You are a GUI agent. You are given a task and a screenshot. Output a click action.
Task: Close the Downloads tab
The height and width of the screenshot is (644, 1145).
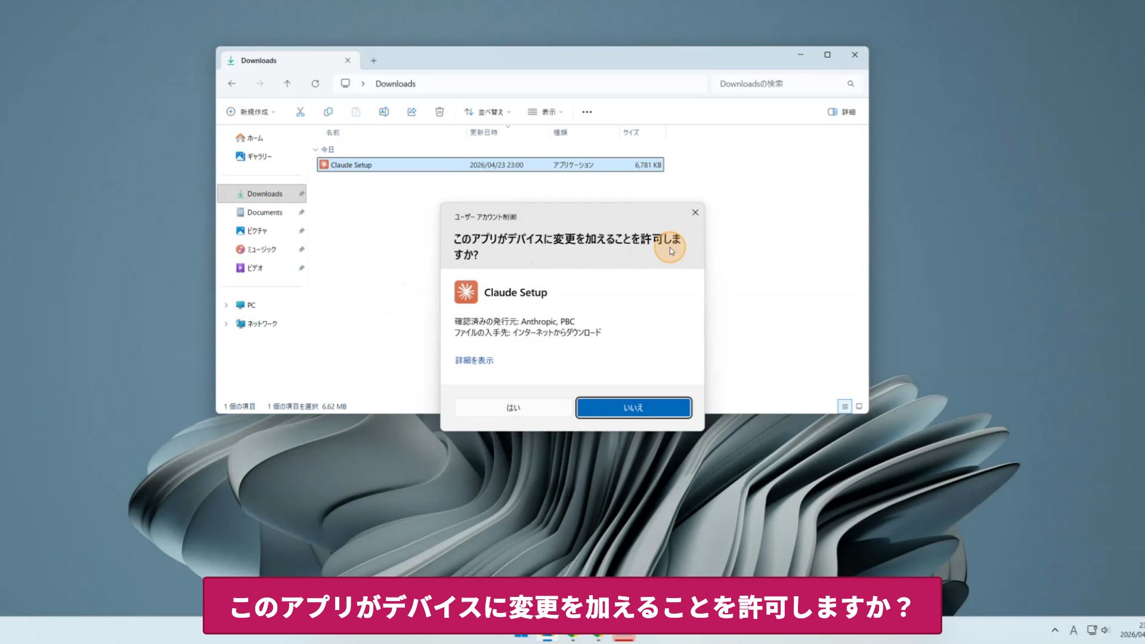tap(348, 60)
